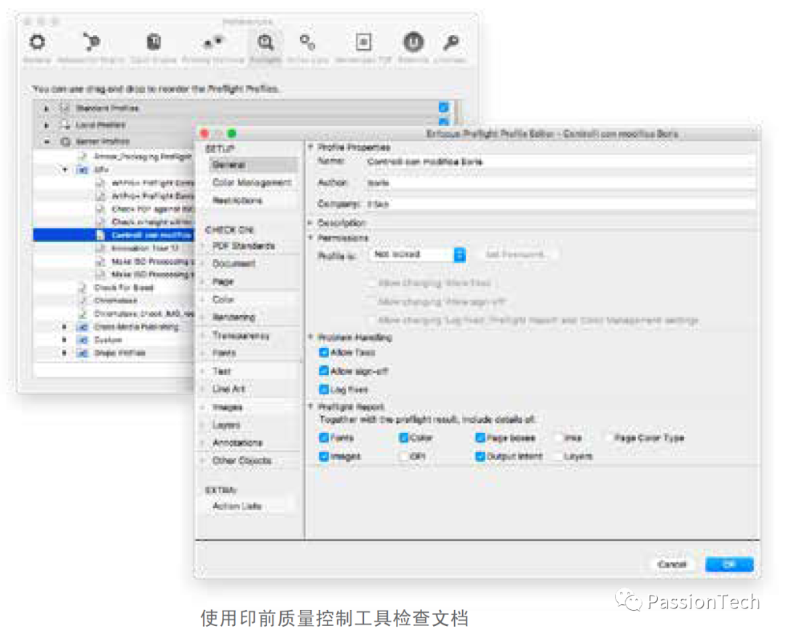Click the square book-like icon in Preferences toolbar
Screen dimensions: 786x634
pyautogui.click(x=154, y=43)
